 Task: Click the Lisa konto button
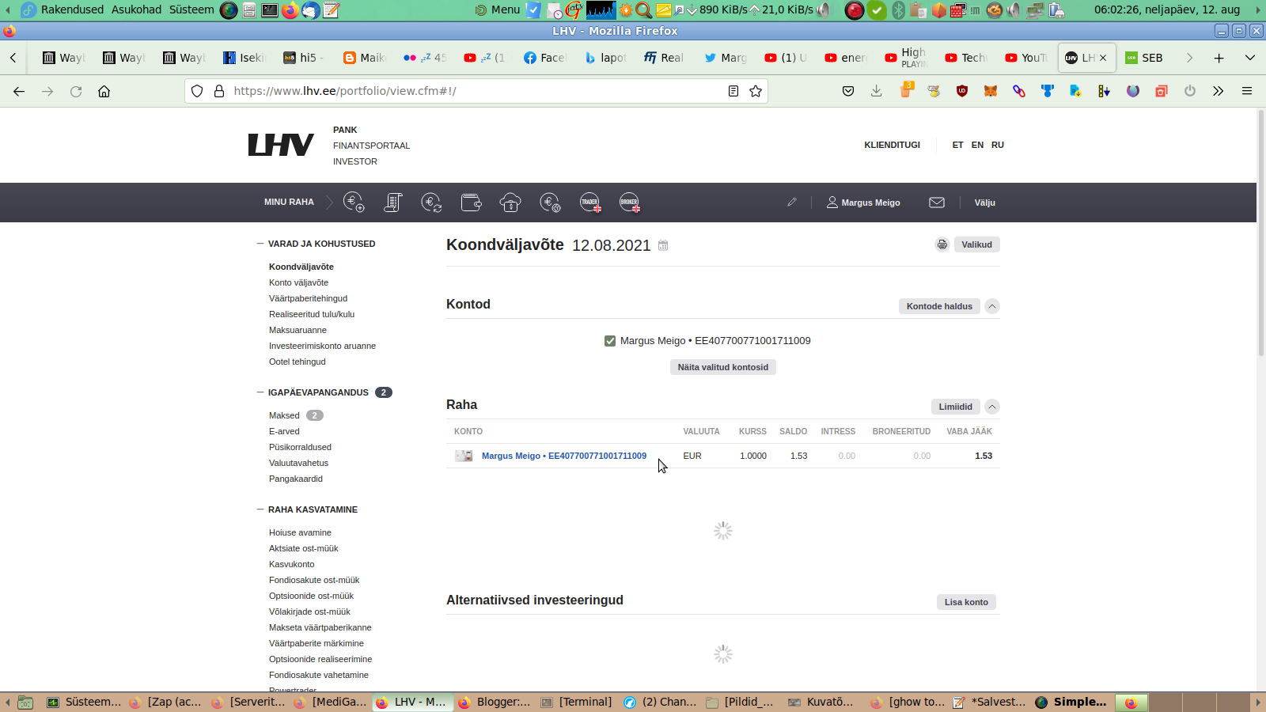[966, 602]
